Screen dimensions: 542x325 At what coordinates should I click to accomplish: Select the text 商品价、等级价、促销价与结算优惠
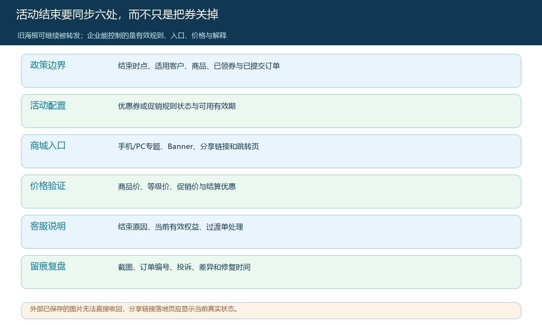point(177,186)
